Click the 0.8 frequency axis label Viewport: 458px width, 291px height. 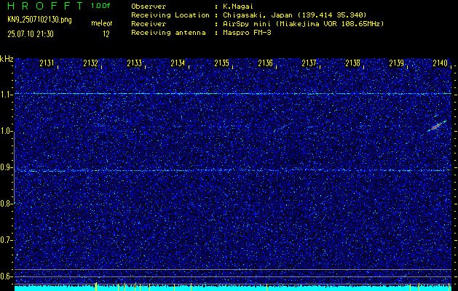[x=6, y=204]
